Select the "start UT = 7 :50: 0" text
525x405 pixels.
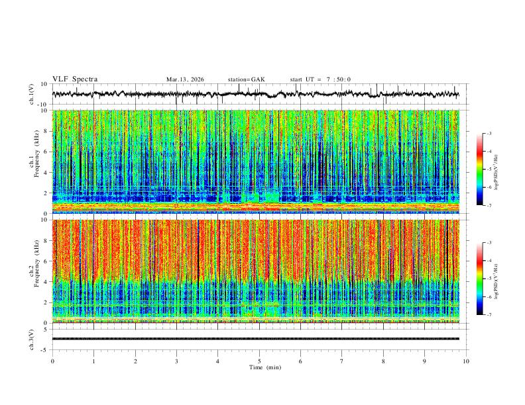coord(320,79)
